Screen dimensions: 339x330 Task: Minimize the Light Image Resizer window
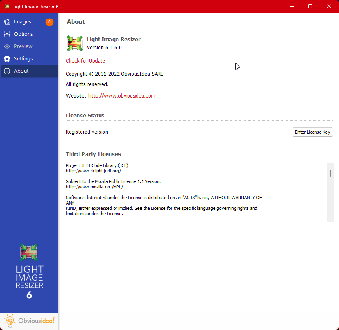[292, 7]
